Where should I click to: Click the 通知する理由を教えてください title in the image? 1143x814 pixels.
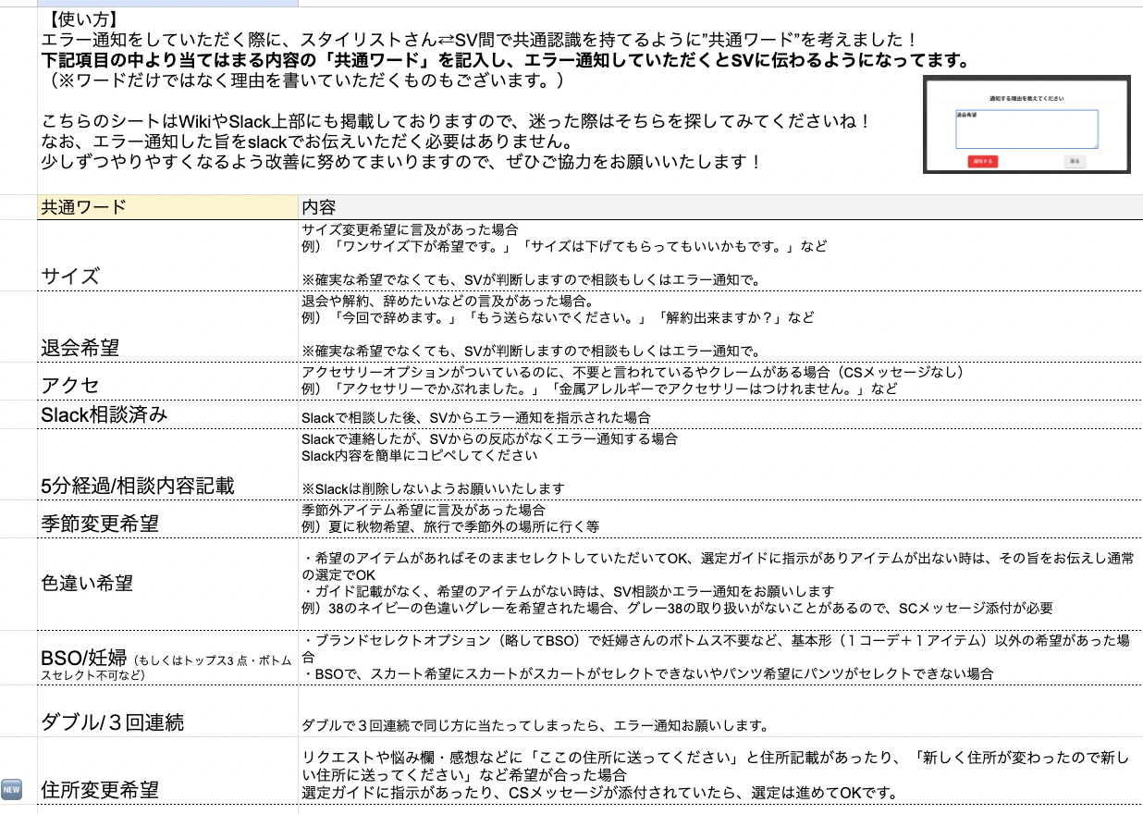(1026, 96)
